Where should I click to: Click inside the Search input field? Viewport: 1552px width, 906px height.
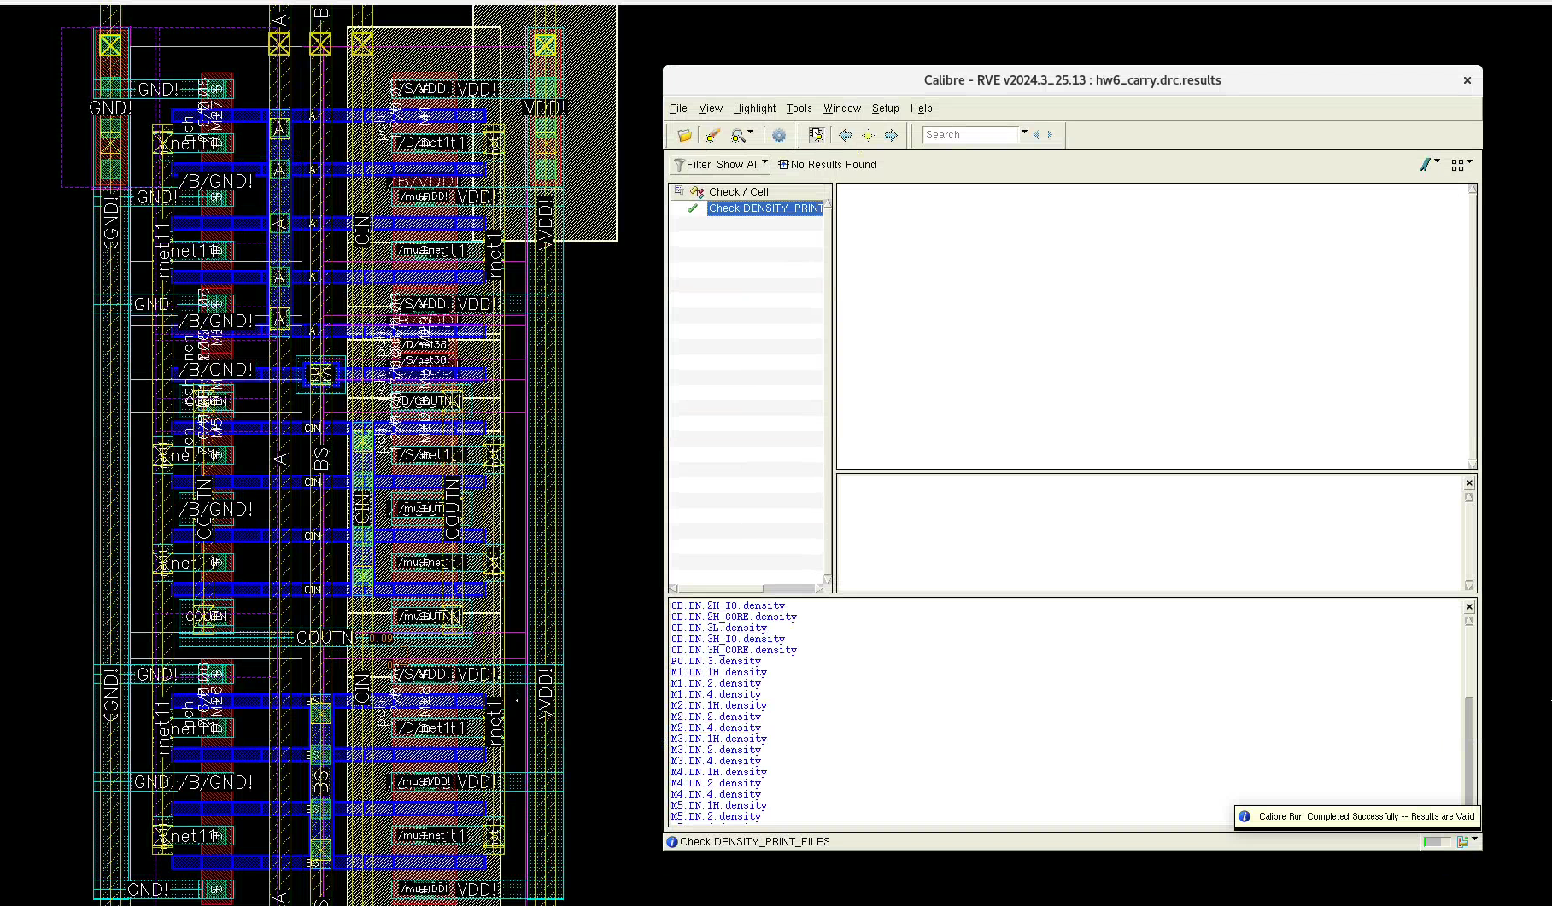tap(969, 135)
